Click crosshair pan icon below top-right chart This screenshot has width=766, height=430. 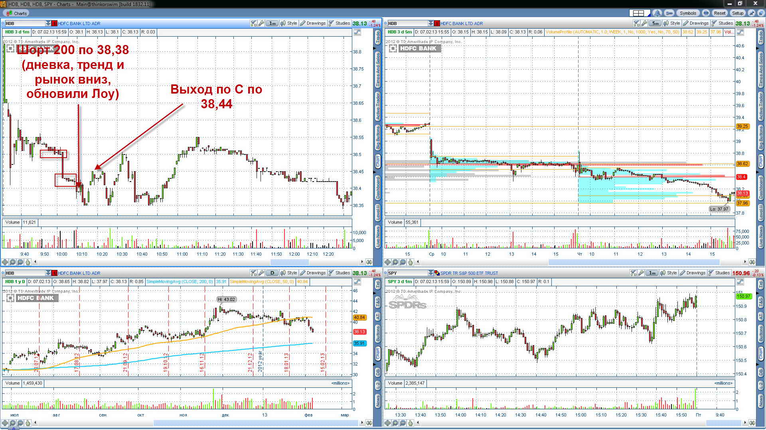coord(387,262)
